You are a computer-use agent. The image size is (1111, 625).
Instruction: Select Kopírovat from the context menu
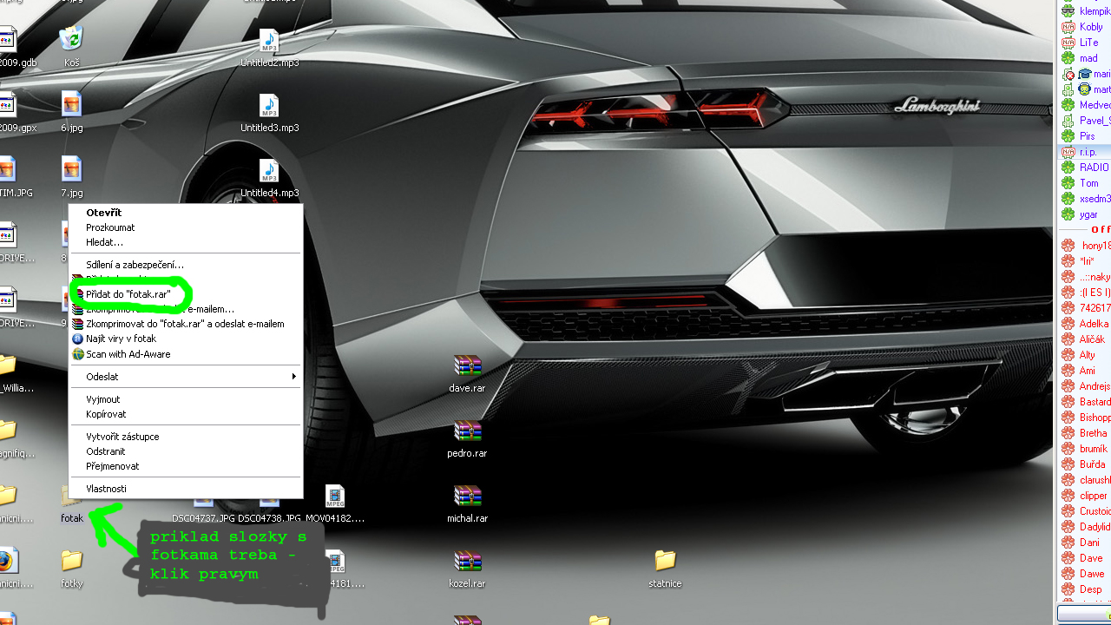pos(106,414)
